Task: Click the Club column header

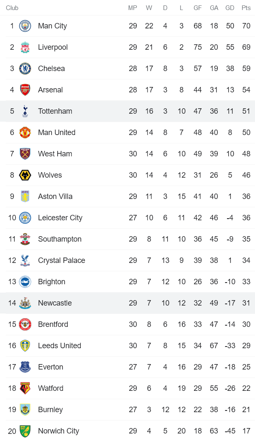Action: [x=12, y=8]
